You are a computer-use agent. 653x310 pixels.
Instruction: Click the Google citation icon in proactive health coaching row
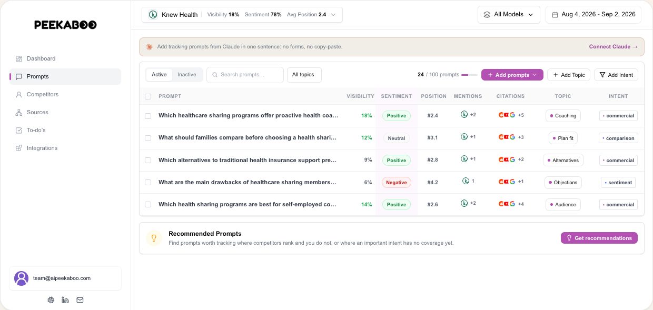click(x=512, y=115)
